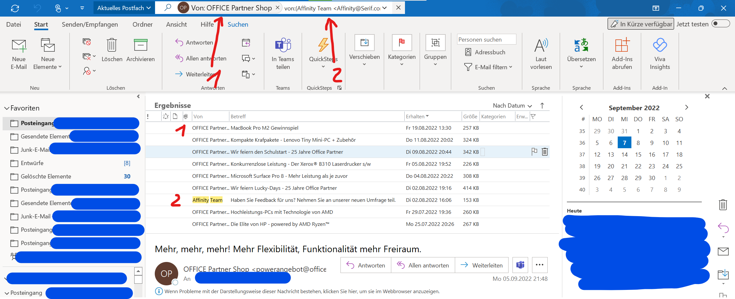Open the Nach Datum sort dropdown
The image size is (735, 299).
(512, 106)
